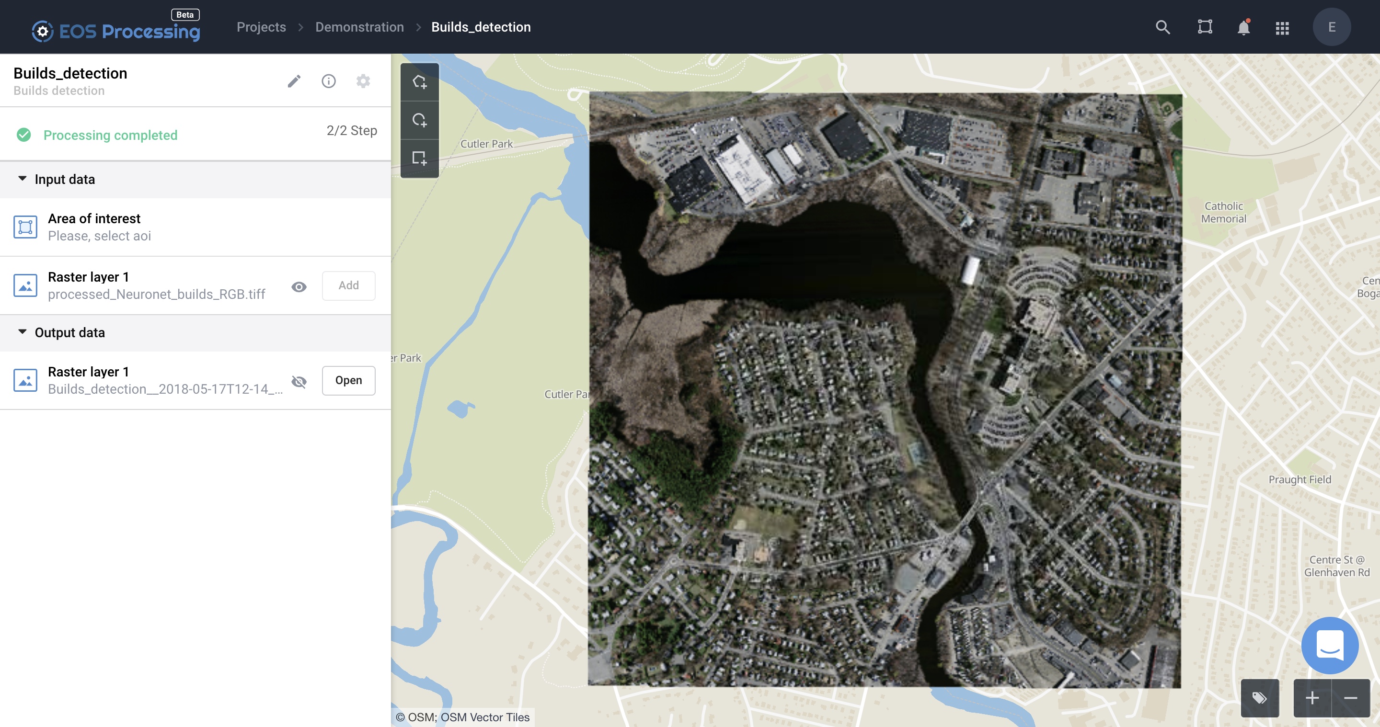Hide input raster processed_Neuronet_builds_RGB.tiff layer

click(x=299, y=286)
